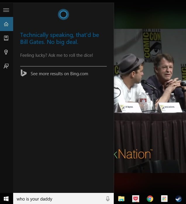Activate the microphone in search box
186x204 pixels.
tap(108, 199)
